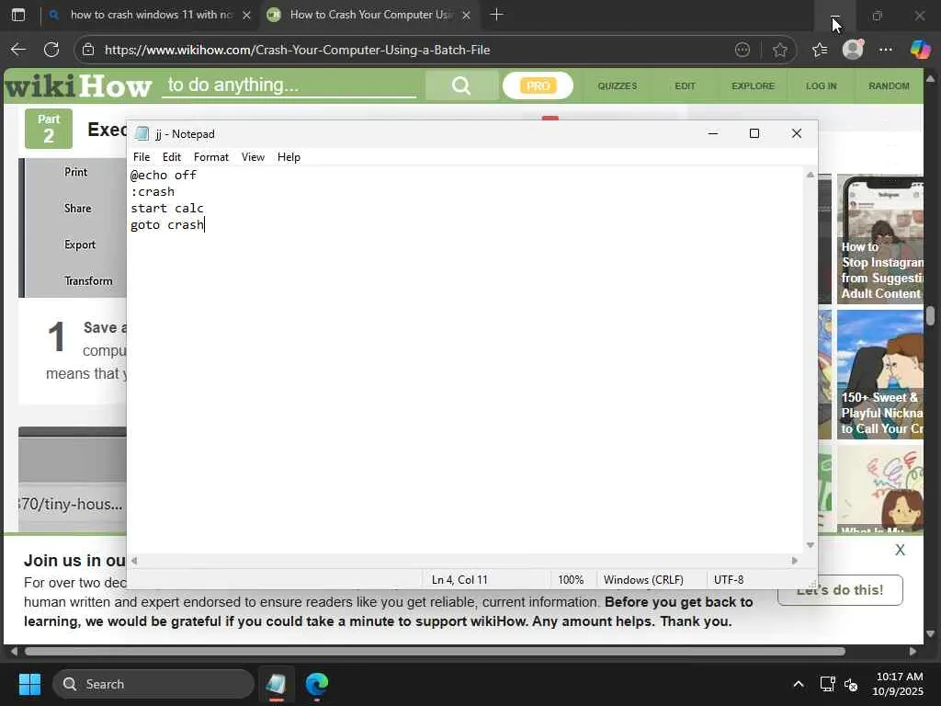Click the wikiHow search field

point(289,85)
